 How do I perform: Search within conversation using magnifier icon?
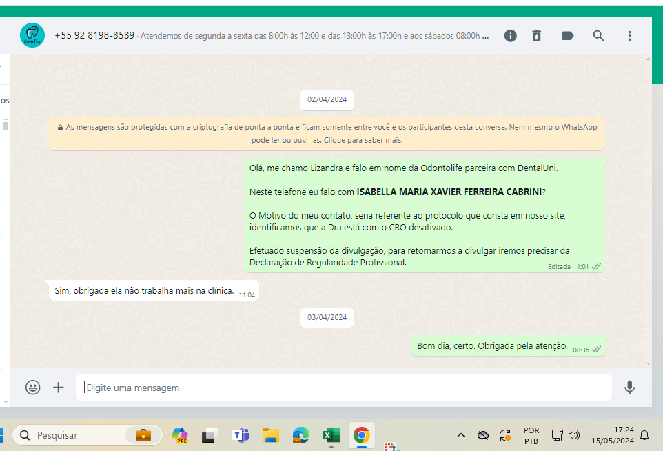(598, 36)
